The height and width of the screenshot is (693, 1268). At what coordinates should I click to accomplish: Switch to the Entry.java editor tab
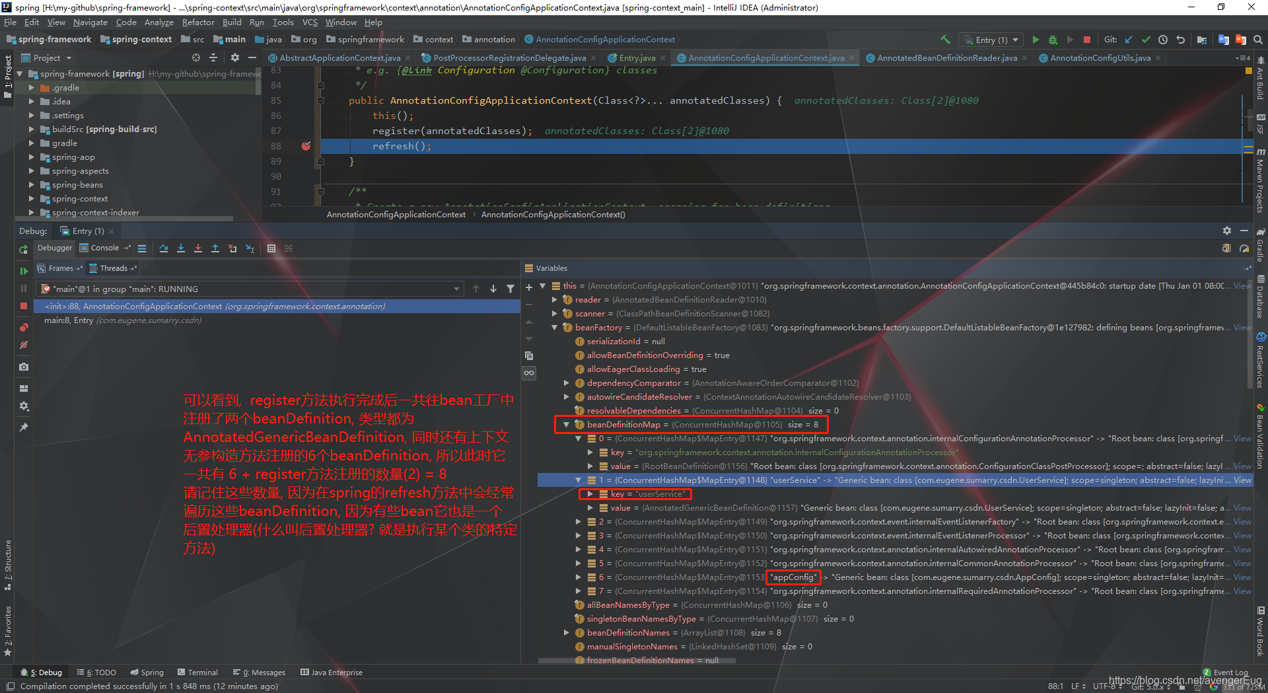637,58
